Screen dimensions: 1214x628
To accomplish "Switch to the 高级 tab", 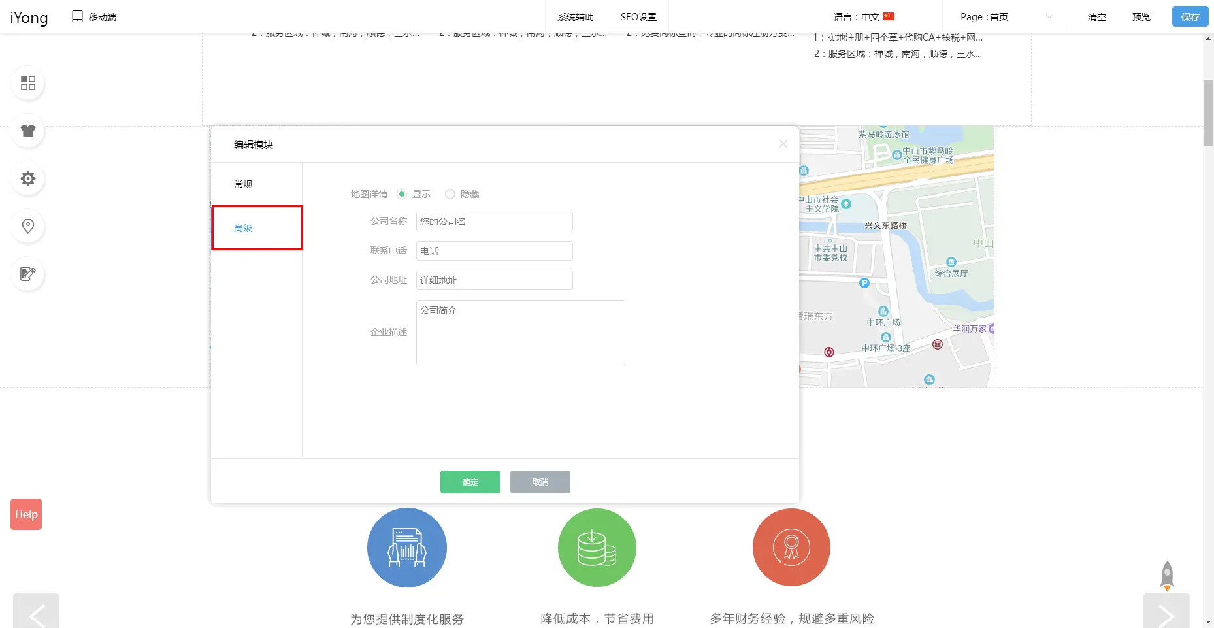I will [x=243, y=228].
